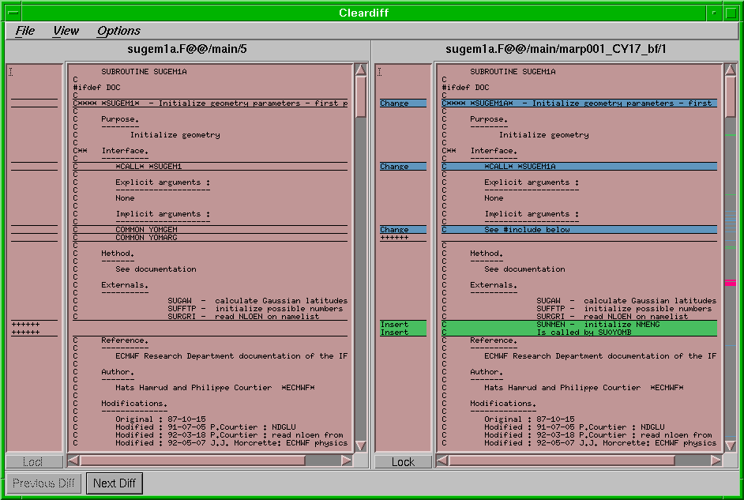Image resolution: width=744 pixels, height=500 pixels.
Task: Click right pane 'Modified : 91-07-05 P.Courtier' line
Action: coord(574,427)
